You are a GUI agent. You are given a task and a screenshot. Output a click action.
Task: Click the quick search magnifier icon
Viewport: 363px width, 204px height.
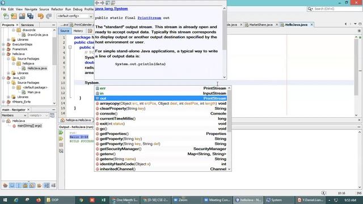[310, 9]
